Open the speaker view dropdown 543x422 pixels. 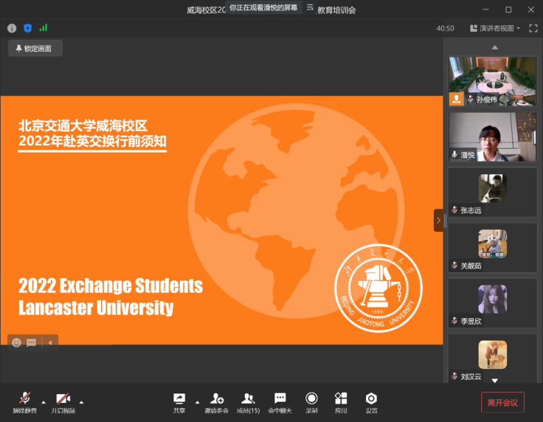click(496, 28)
